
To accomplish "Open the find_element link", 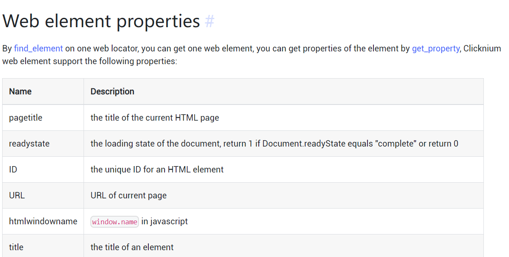I will coord(38,48).
